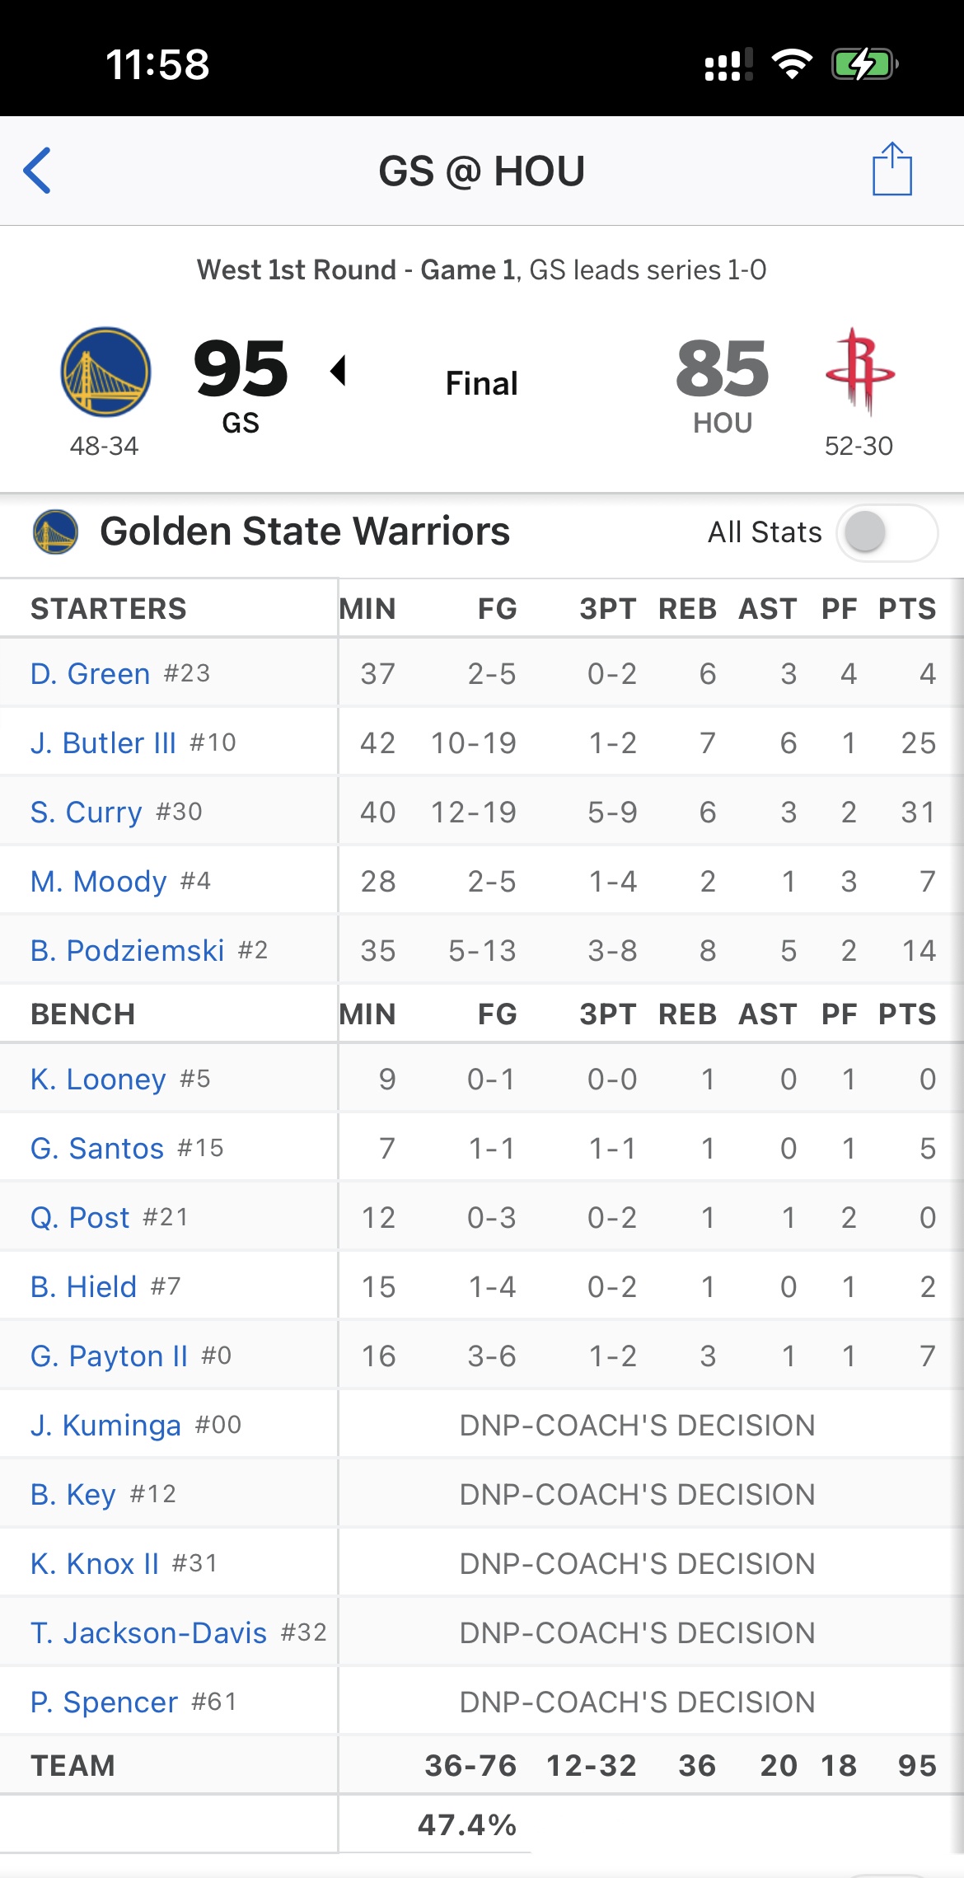Tap the GS 95 final score
964x1878 pixels.
(241, 370)
